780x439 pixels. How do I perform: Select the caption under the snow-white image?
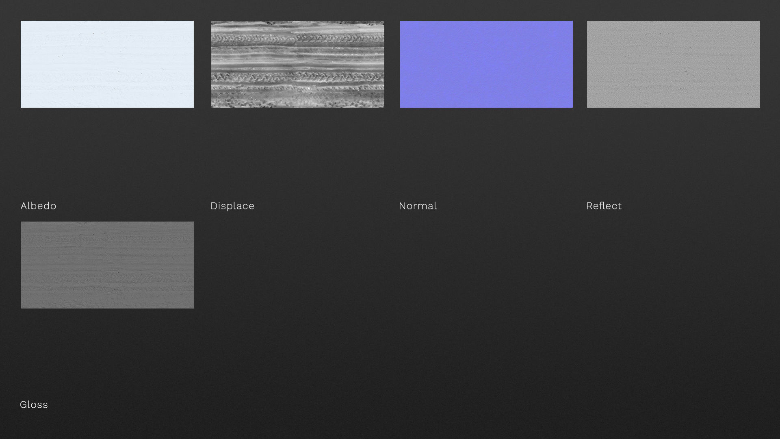38,206
